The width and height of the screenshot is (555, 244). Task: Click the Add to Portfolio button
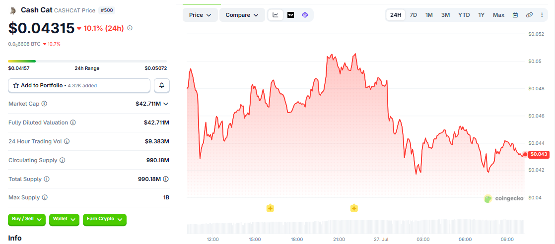point(79,86)
